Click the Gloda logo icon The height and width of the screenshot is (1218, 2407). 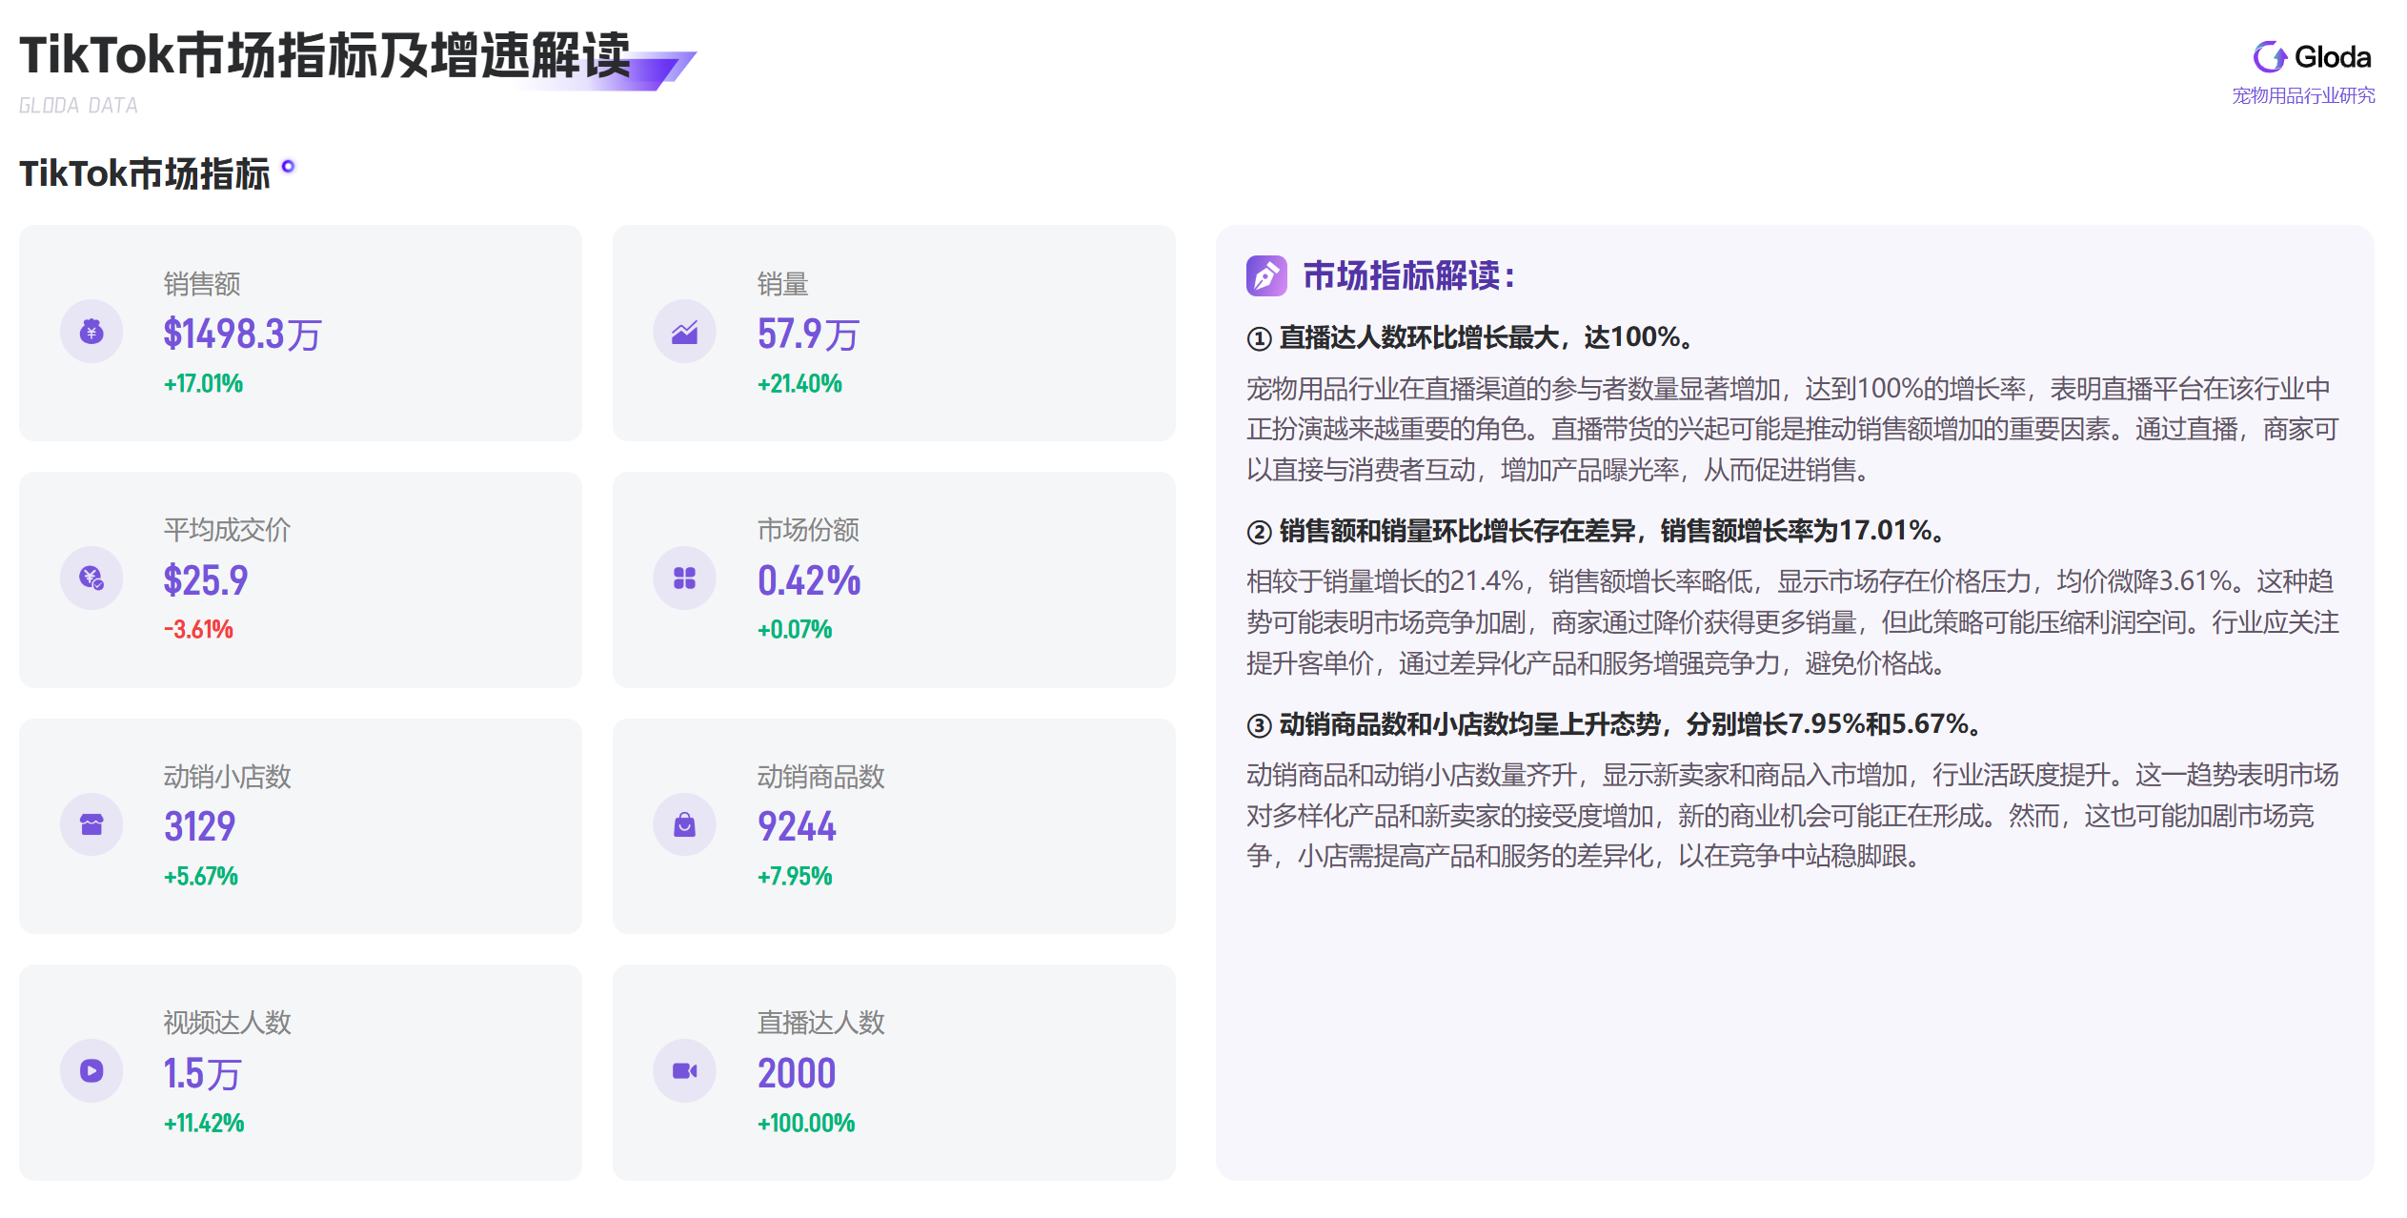2270,57
